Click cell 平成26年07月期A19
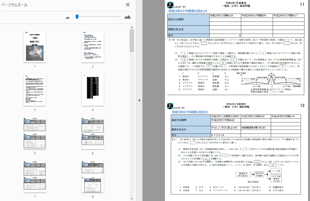The width and height of the screenshot is (310, 201). tap(286, 117)
